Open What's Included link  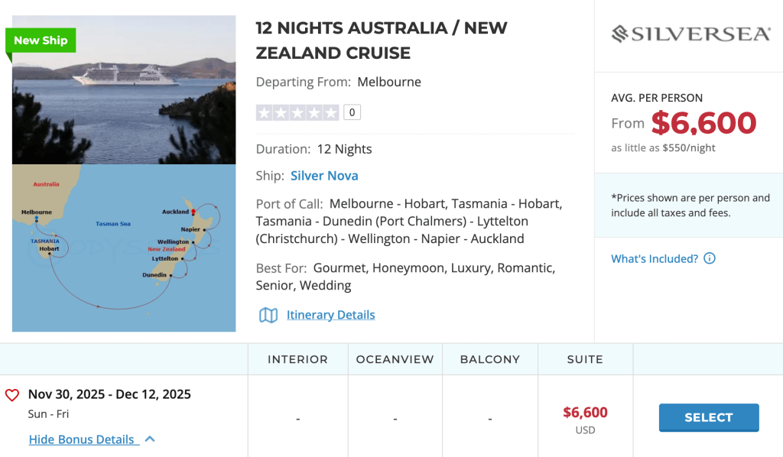[655, 258]
